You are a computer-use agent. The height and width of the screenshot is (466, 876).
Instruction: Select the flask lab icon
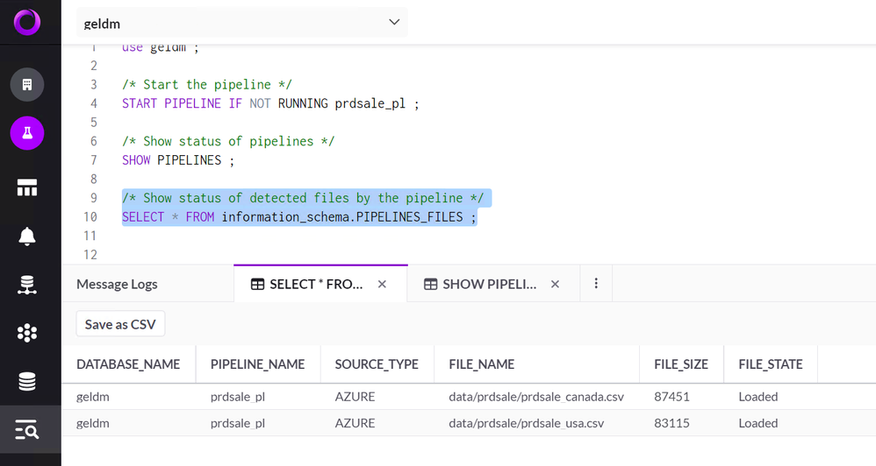(27, 133)
